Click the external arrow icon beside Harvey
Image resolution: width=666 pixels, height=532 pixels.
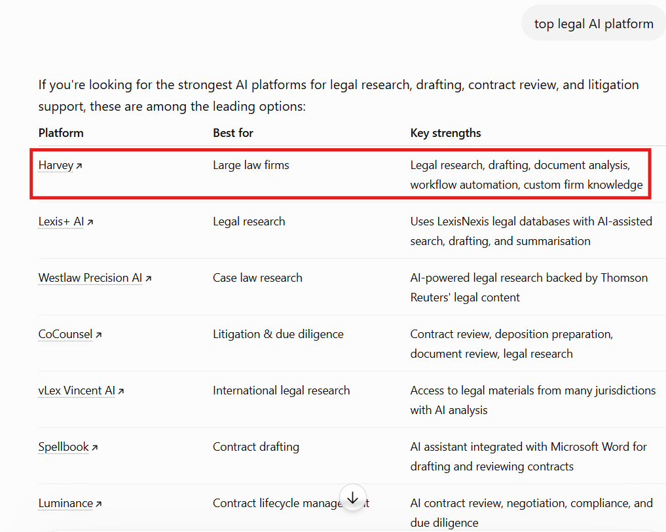coord(79,166)
